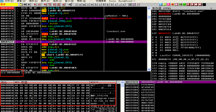216x112 pixels.
Task: Select the highlighted 'push ecx' line at 00401527
Action: (x=74, y=42)
